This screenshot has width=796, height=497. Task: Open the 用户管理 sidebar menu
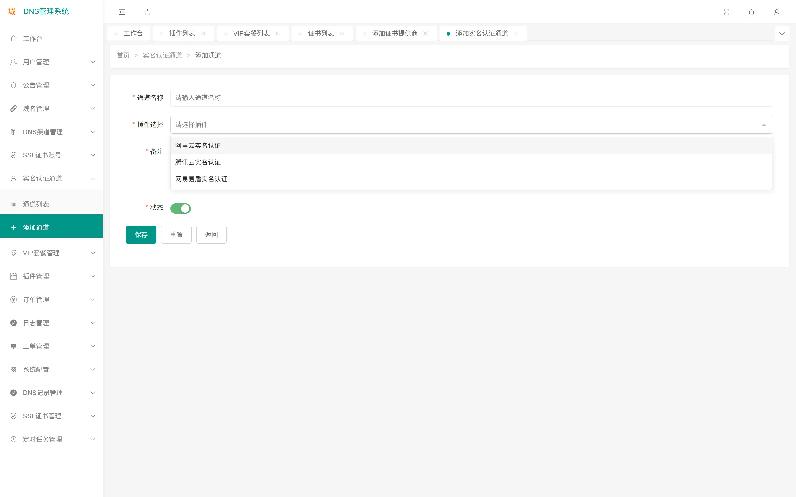point(36,62)
